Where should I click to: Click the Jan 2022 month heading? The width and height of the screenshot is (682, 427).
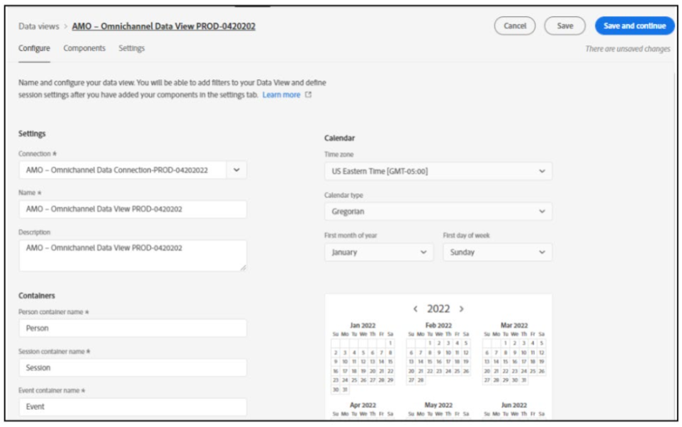(x=363, y=325)
